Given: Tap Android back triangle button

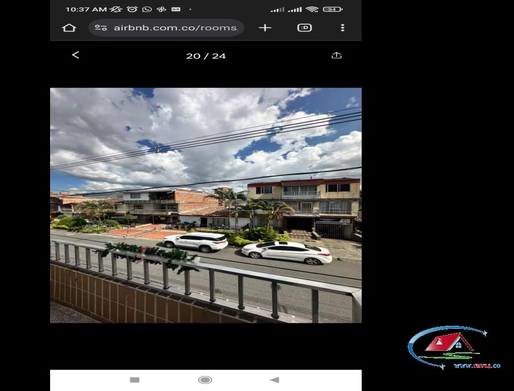Looking at the screenshot, I should coord(275,380).
